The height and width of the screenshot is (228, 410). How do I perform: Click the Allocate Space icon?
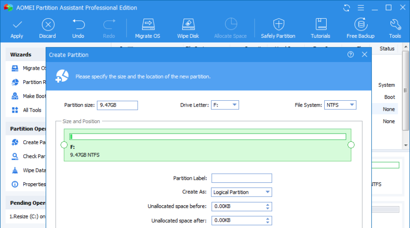[231, 24]
